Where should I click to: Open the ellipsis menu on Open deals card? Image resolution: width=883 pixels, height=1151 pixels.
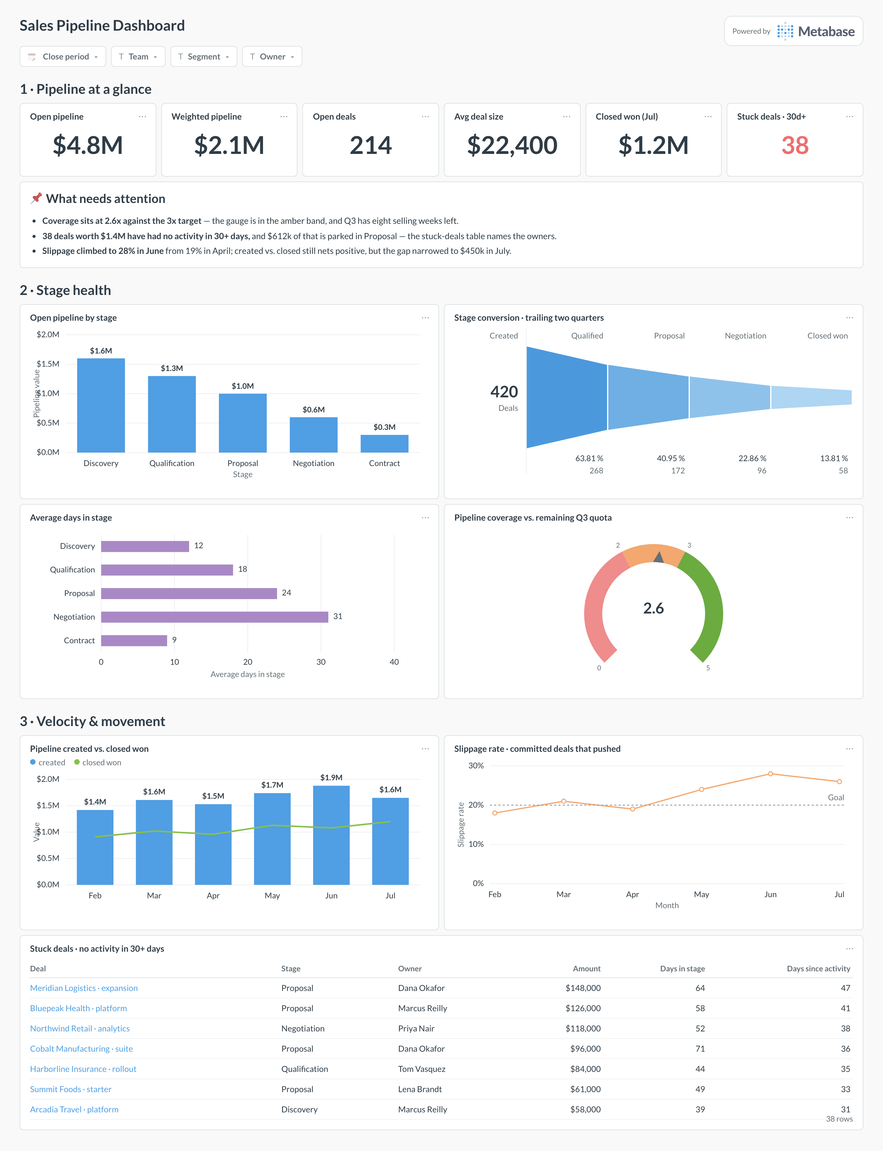pos(425,117)
